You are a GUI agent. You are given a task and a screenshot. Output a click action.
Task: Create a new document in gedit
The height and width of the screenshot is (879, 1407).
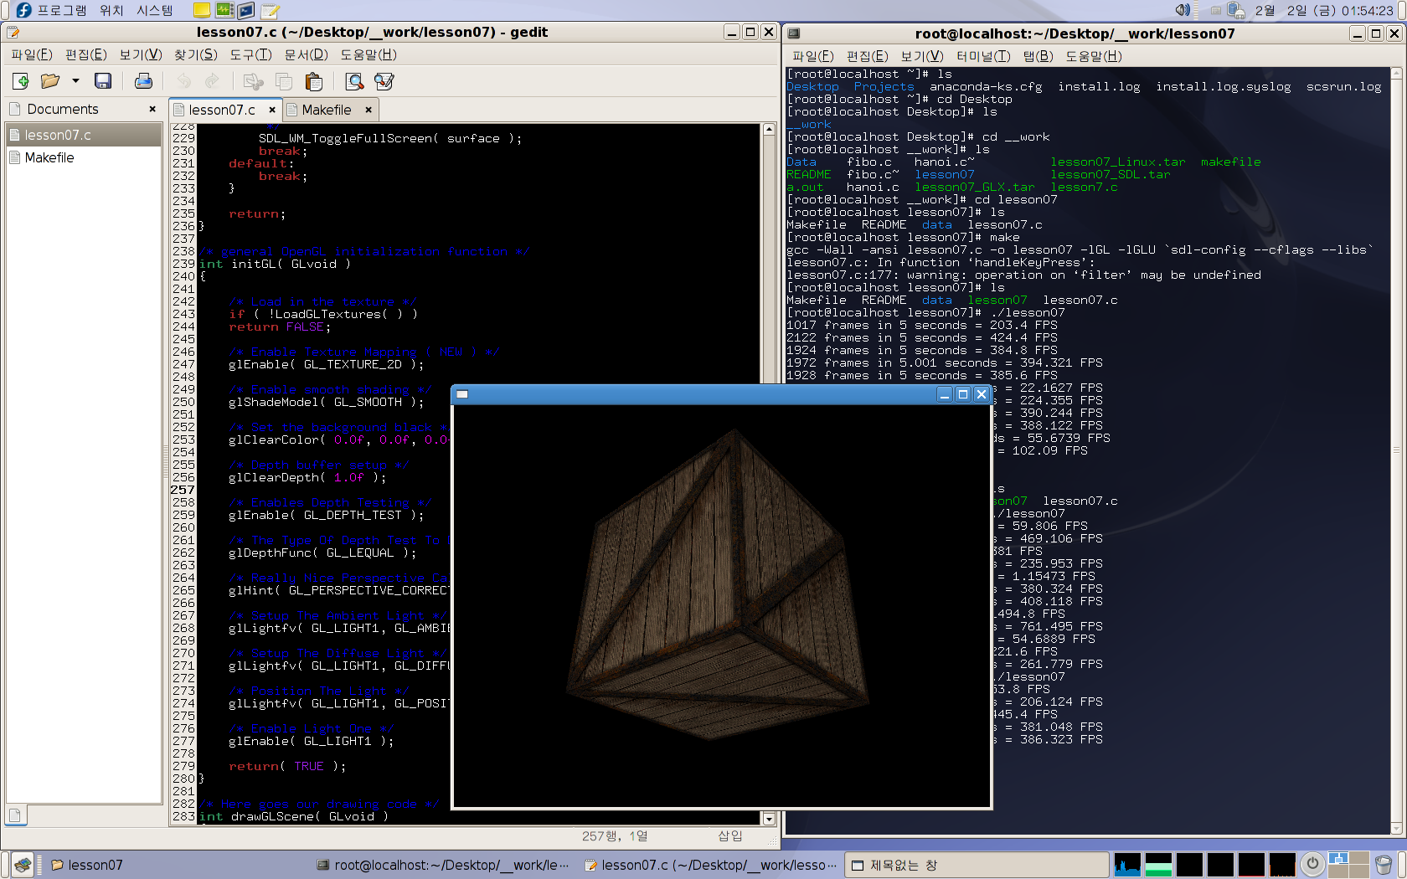pos(21,81)
